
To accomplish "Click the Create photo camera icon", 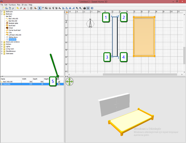I will 85,8.
